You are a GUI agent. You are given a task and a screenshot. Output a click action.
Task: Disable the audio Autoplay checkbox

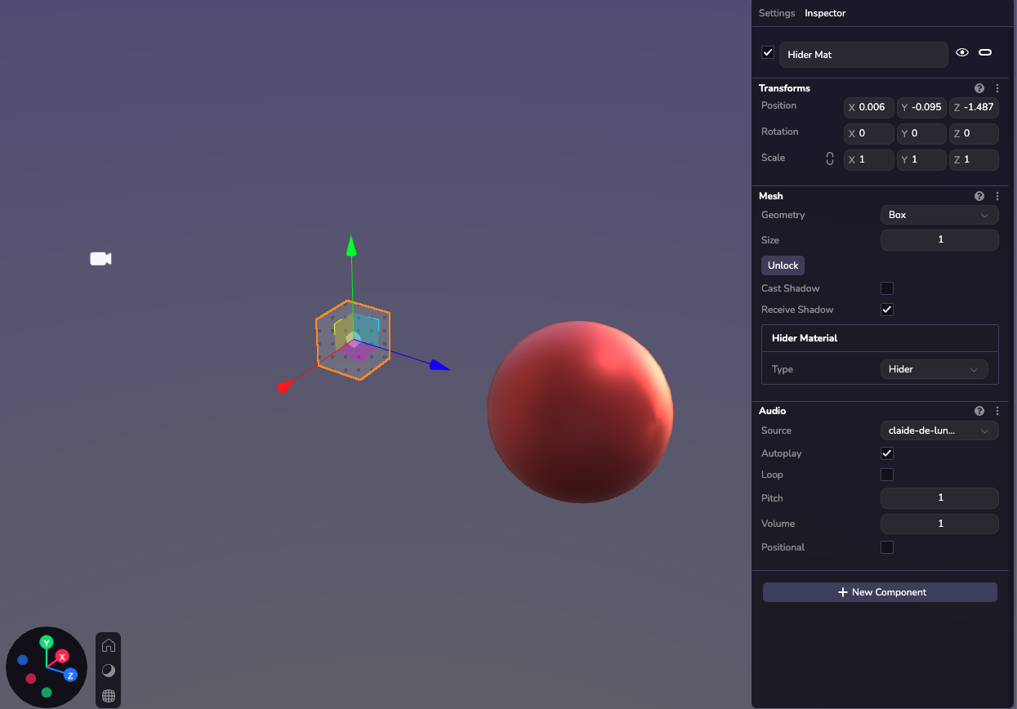pyautogui.click(x=887, y=453)
